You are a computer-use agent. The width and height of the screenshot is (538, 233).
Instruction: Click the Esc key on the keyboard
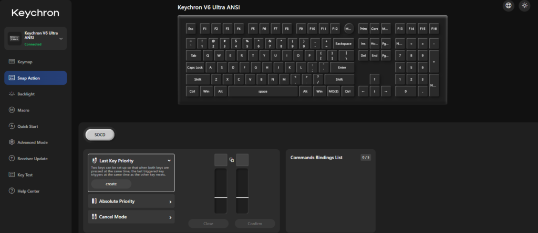click(191, 29)
